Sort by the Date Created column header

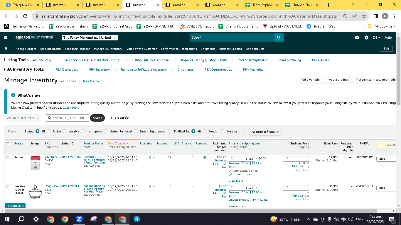click(x=118, y=144)
